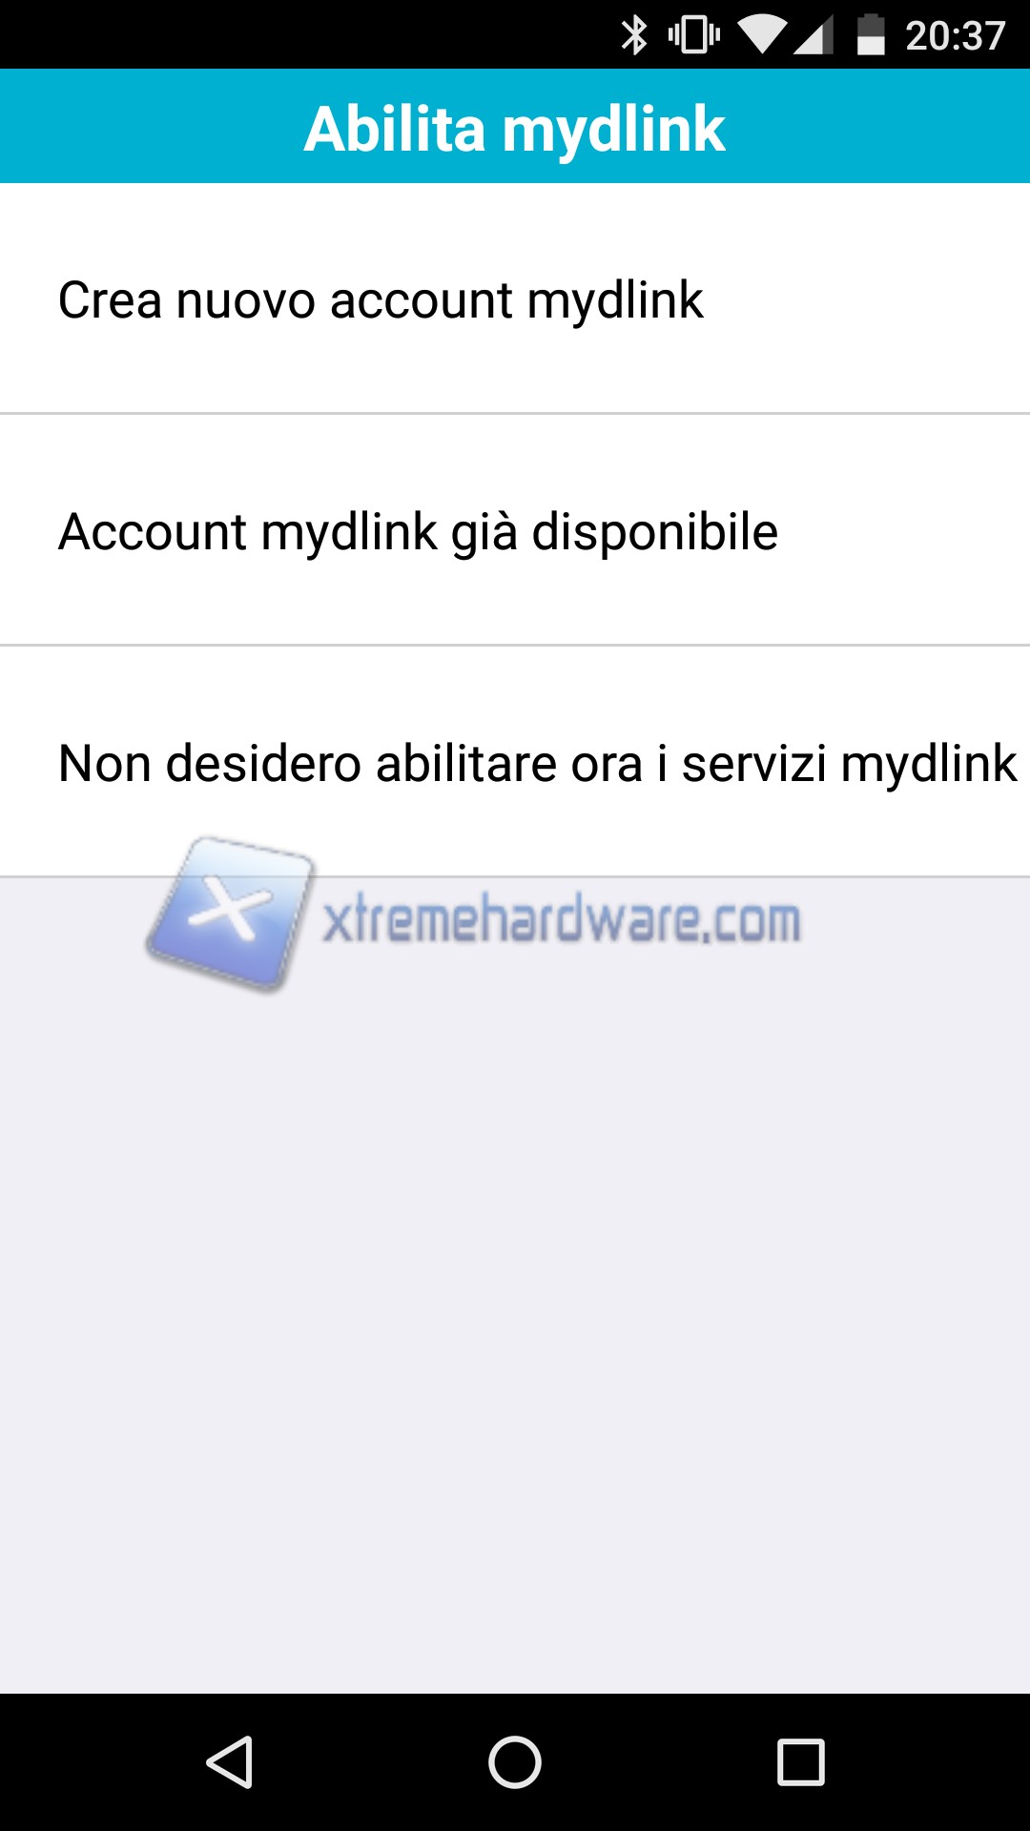Click the xtremehardware.com watermark text
This screenshot has width=1030, height=1831.
tap(561, 919)
